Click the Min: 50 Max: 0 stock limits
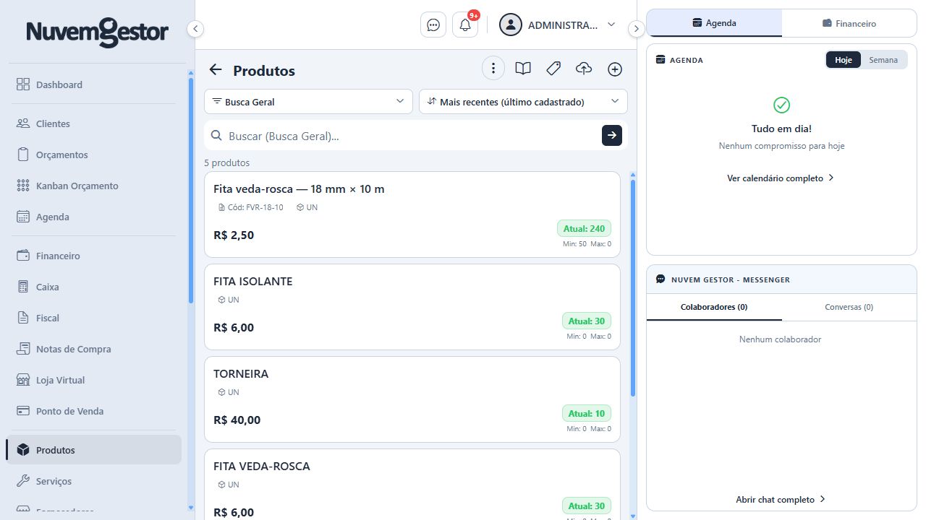The height and width of the screenshot is (520, 926). pos(587,244)
